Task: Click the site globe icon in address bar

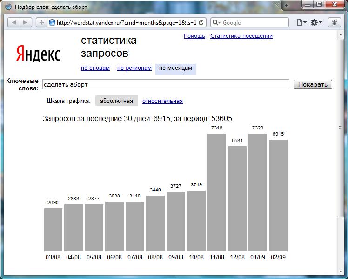Action: pos(52,22)
